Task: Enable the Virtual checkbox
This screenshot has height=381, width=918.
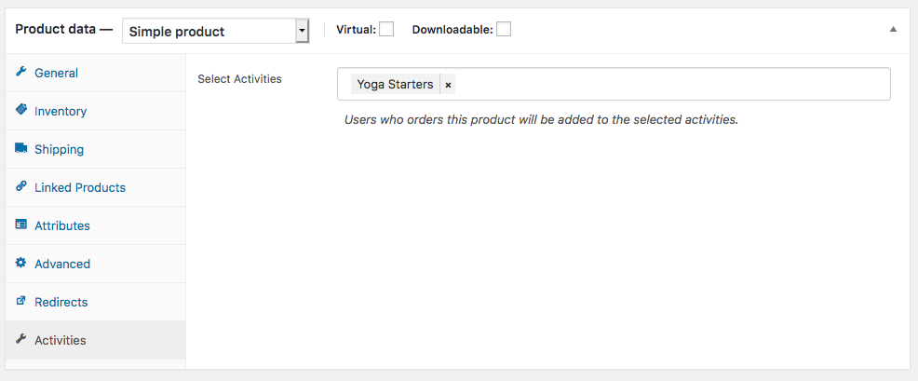Action: (x=386, y=29)
